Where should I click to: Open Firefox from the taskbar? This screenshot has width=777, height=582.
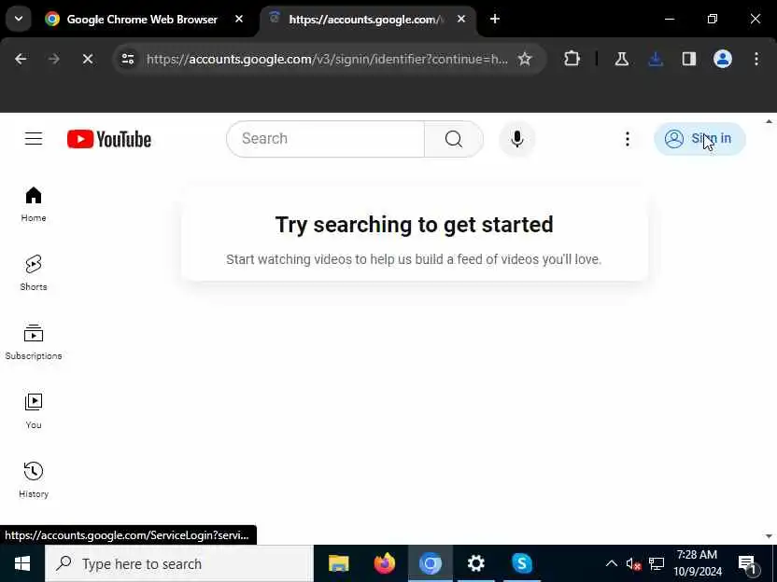pyautogui.click(x=385, y=563)
